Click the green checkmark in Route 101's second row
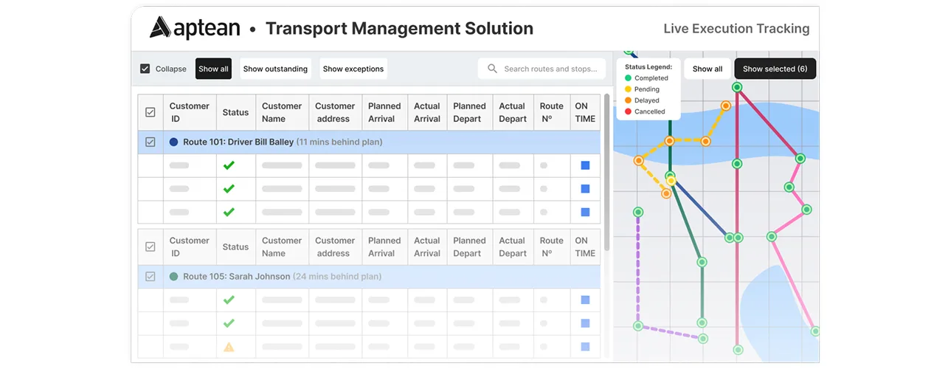 tap(229, 189)
